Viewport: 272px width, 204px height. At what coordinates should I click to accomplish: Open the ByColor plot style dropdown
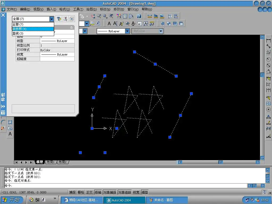click(x=161, y=31)
